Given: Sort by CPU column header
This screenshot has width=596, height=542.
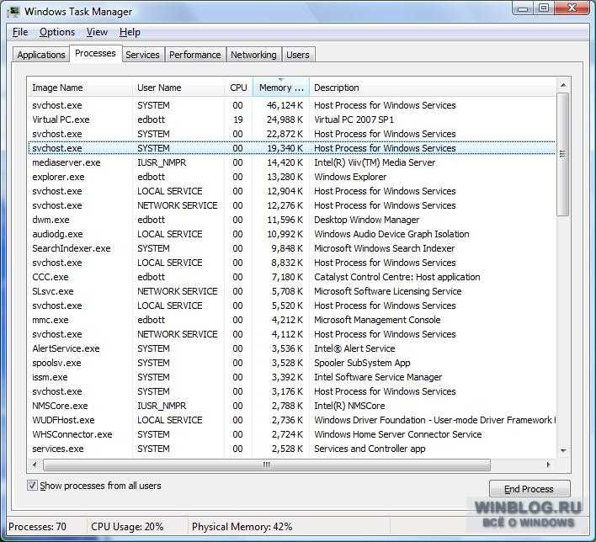Looking at the screenshot, I should coord(238,88).
